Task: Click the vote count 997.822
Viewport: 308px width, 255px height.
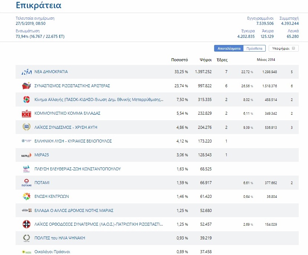Action: pyautogui.click(x=205, y=86)
